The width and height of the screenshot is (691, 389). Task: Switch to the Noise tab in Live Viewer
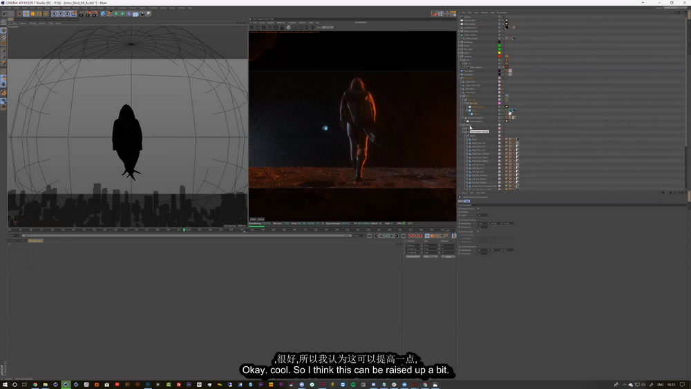click(x=261, y=219)
